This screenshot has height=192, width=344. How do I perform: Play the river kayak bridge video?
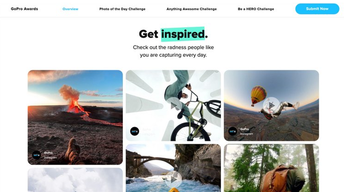(x=173, y=179)
